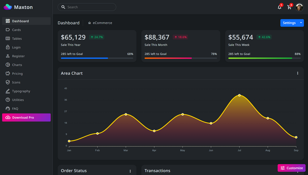
Task: Open the Order Status options menu
Action: point(130,171)
